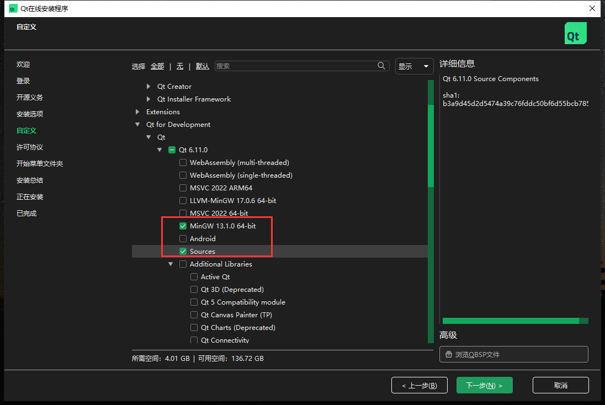The width and height of the screenshot is (605, 405).
Task: Click the sha1 hash text in details
Action: click(x=516, y=103)
